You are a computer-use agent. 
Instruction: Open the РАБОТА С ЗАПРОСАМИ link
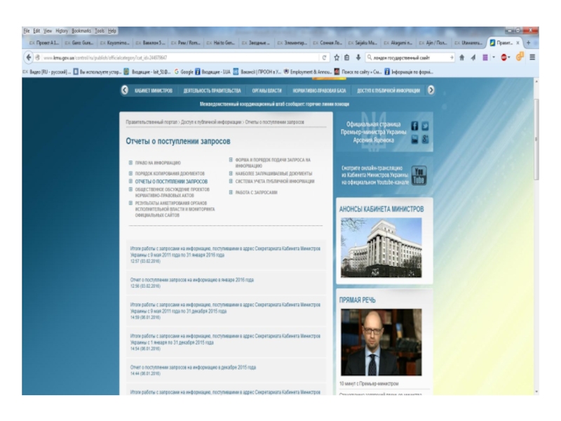(256, 192)
